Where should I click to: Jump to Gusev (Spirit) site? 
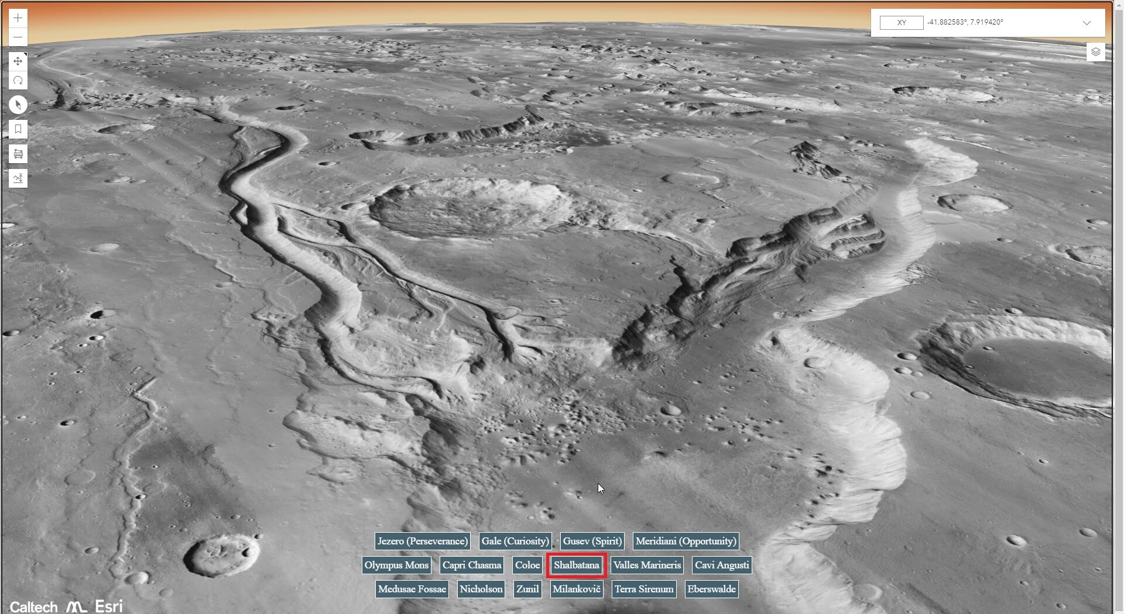point(592,541)
